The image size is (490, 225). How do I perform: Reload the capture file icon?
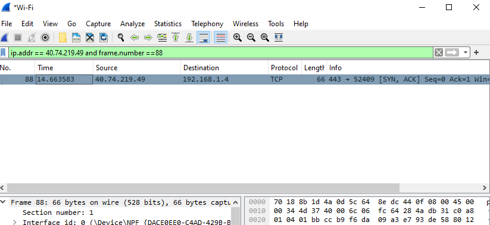tap(104, 38)
